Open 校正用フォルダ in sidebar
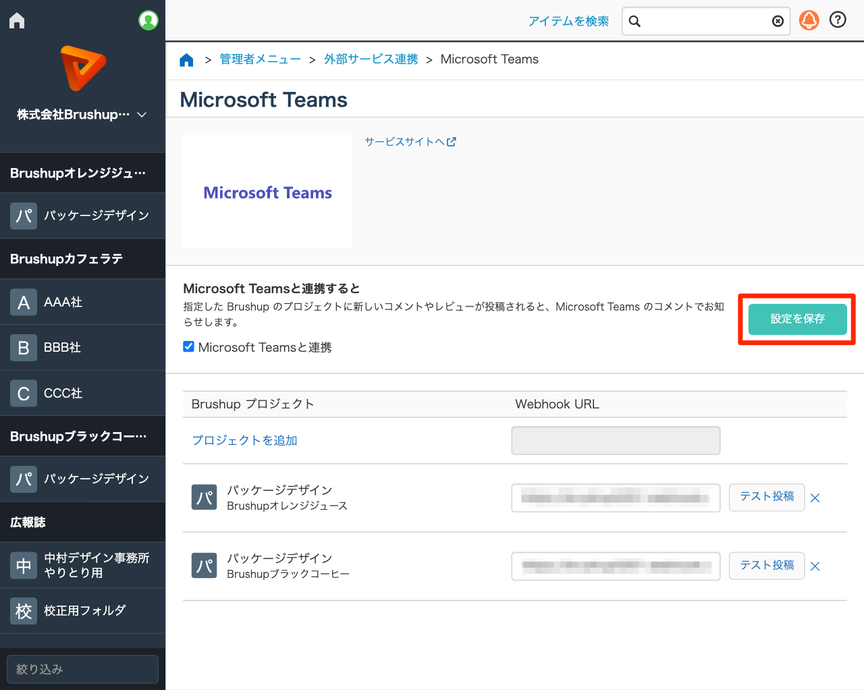The image size is (864, 690). (x=82, y=611)
